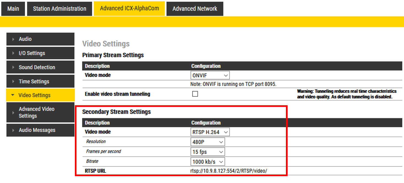Viewport: 404px width, 183px height.
Task: Select the Advanced ICX-AlphaCom tab
Action: click(x=129, y=9)
